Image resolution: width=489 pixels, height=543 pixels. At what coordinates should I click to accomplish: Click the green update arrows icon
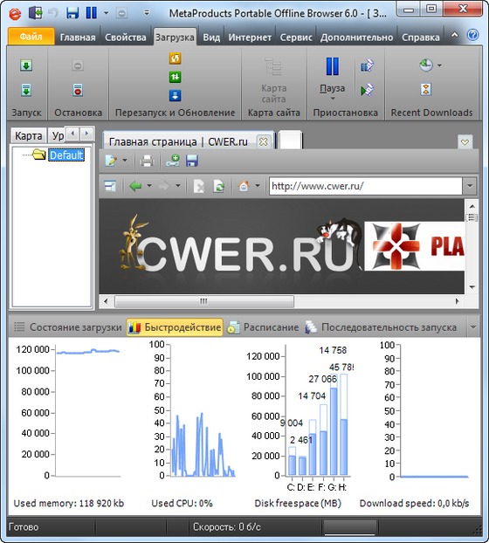176,77
